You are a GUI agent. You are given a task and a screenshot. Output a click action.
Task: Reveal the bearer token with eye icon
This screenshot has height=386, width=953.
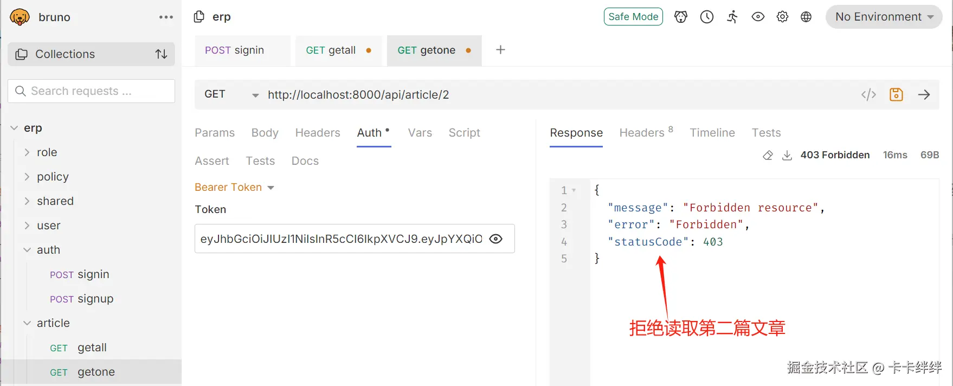(x=495, y=239)
